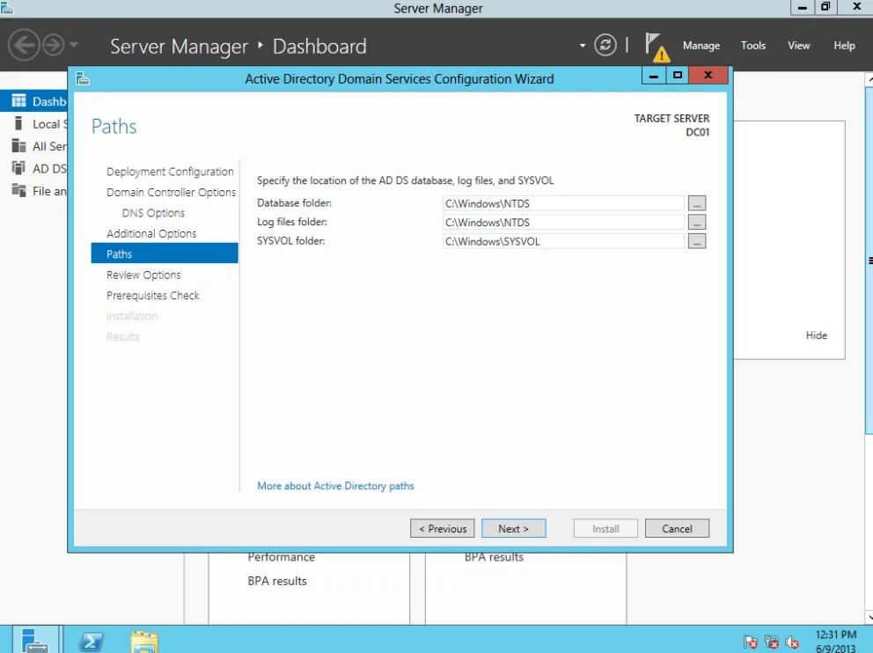Select Dashboard in the sidebar
The height and width of the screenshot is (653, 873).
tap(34, 101)
